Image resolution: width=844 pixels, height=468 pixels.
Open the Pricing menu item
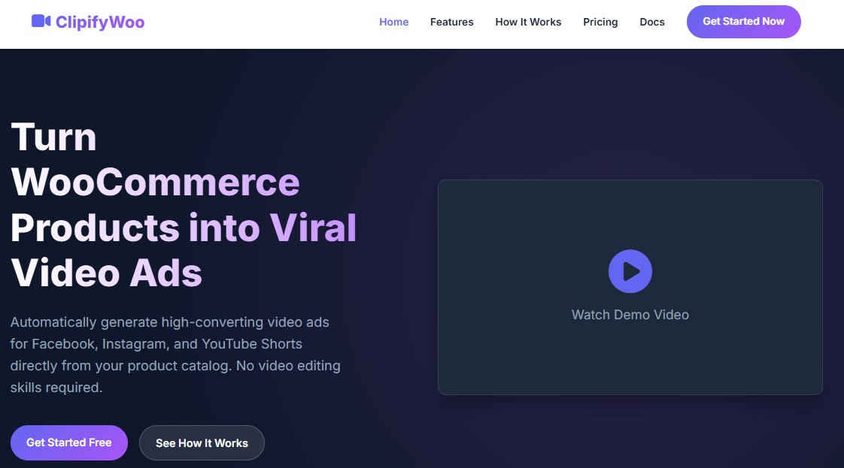[x=600, y=22]
